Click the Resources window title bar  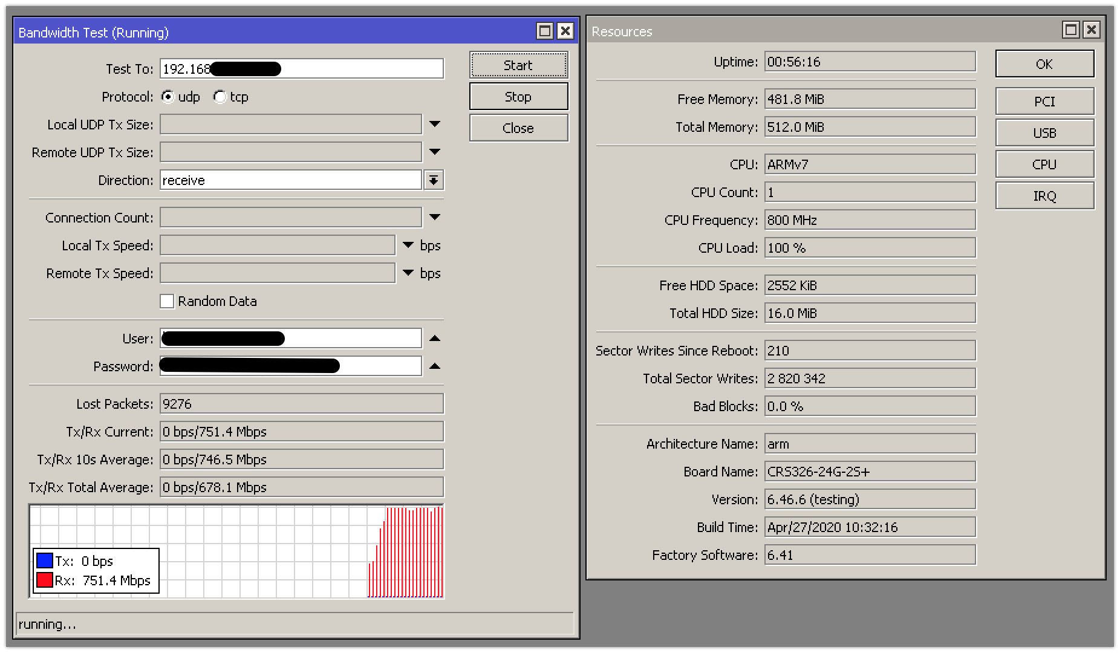[845, 30]
